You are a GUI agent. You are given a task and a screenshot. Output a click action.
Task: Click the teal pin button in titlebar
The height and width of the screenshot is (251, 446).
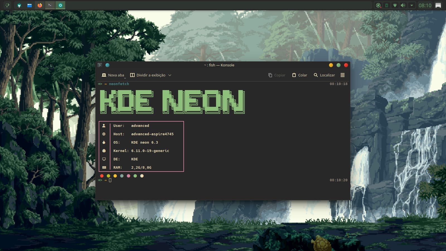107,65
